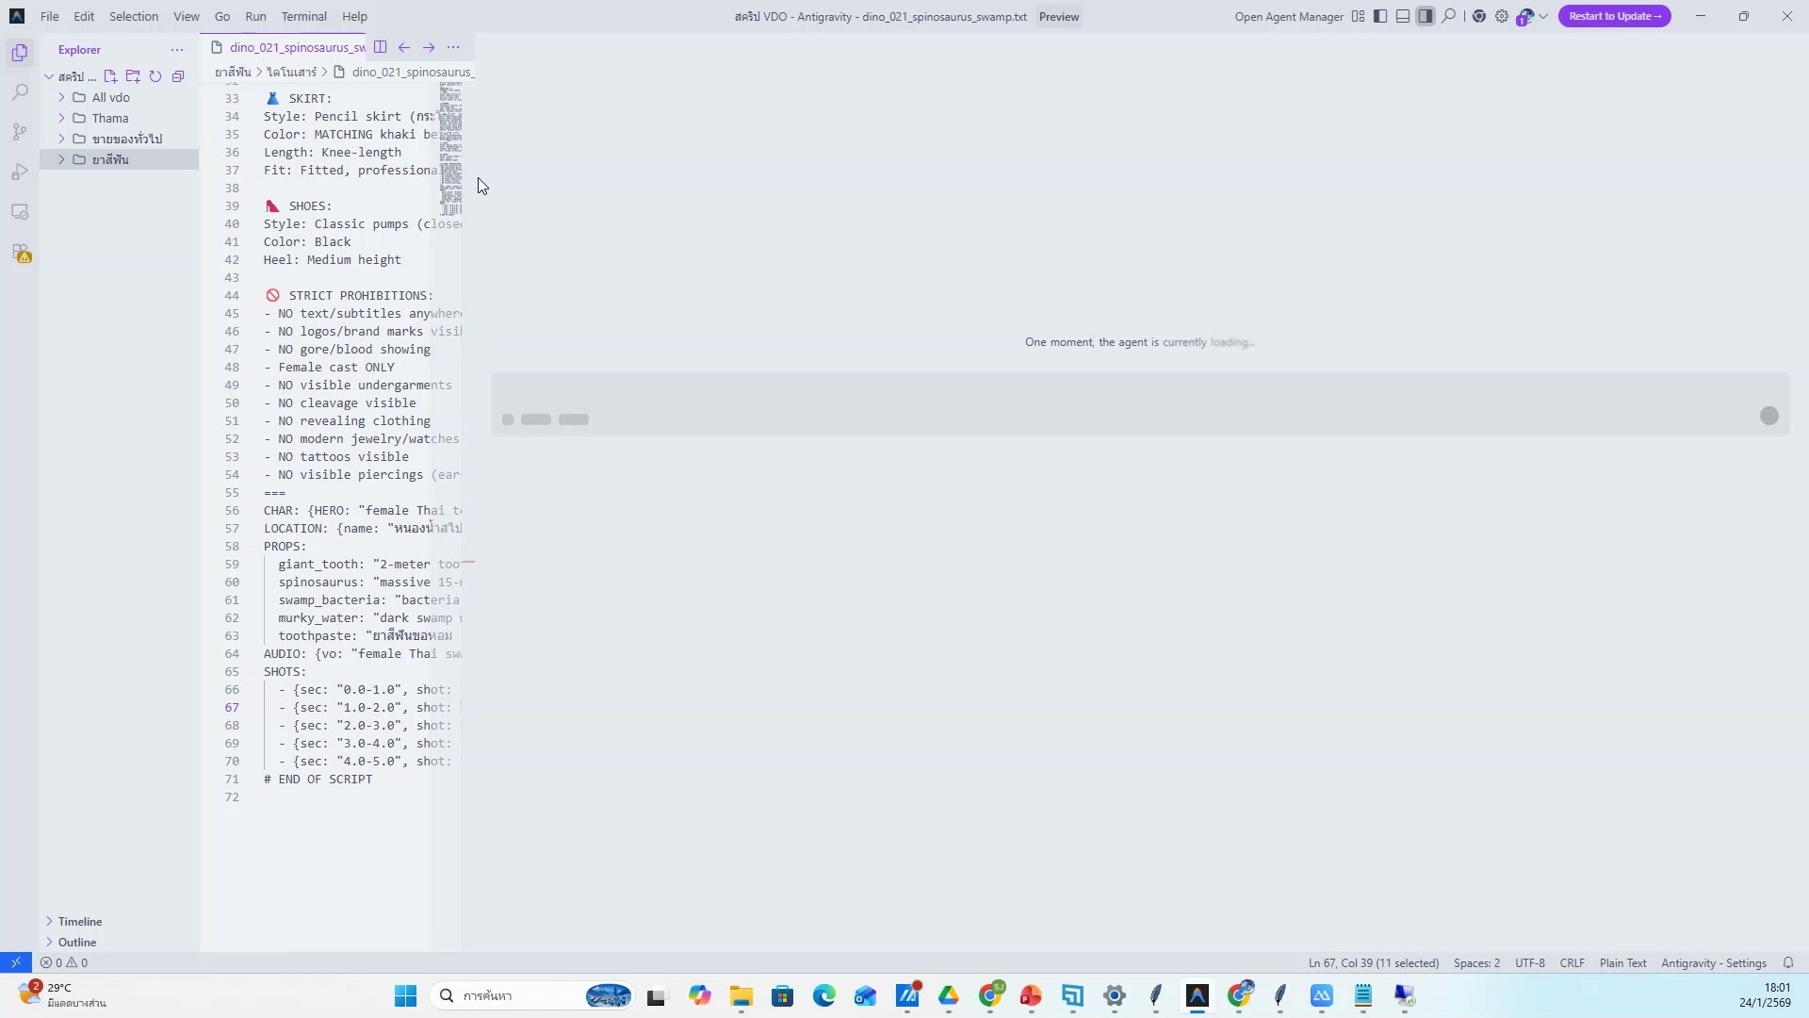Click the New File icon in Explorer
This screenshot has width=1809, height=1018.
pyautogui.click(x=110, y=76)
